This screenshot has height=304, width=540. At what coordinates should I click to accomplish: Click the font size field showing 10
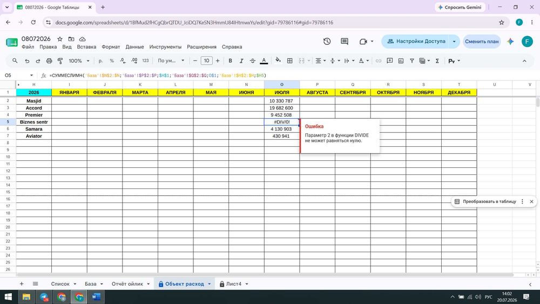(x=206, y=60)
